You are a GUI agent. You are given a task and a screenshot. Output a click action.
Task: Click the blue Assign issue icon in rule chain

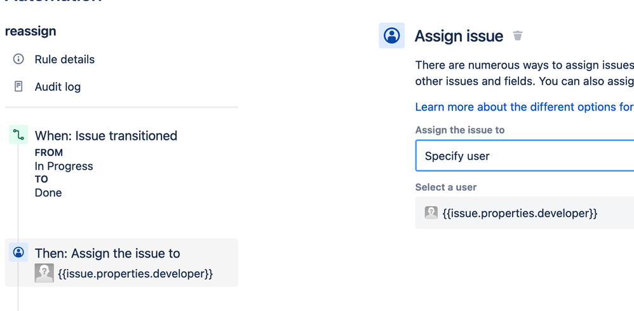[x=18, y=252]
